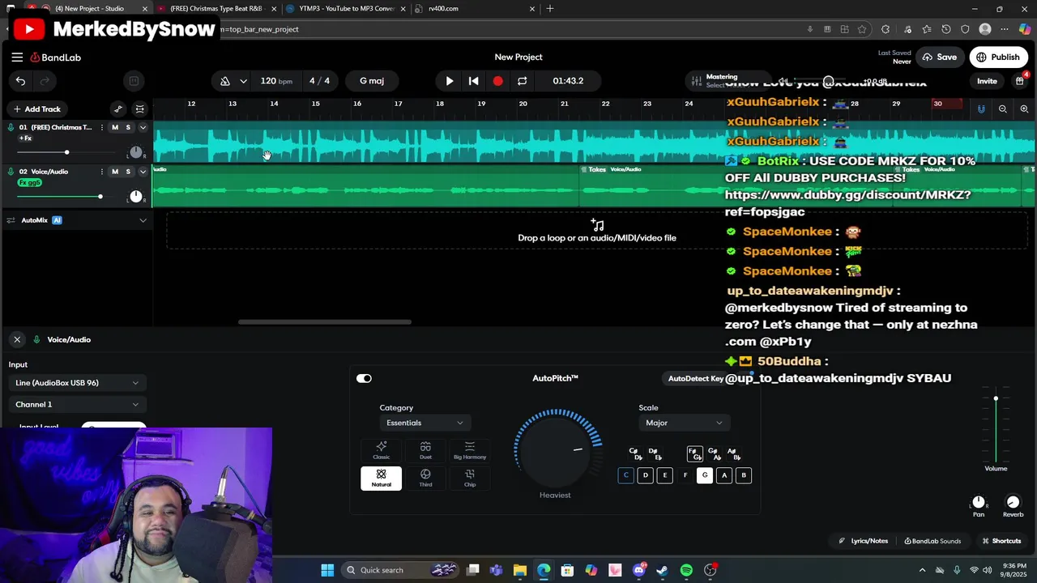Open BandLab Sounds panel
The image size is (1037, 583).
932,541
